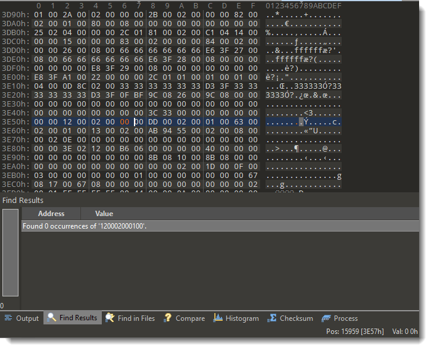Viewport: 431px width, 350px height.
Task: Switch to the Find Results tab
Action: coord(72,318)
